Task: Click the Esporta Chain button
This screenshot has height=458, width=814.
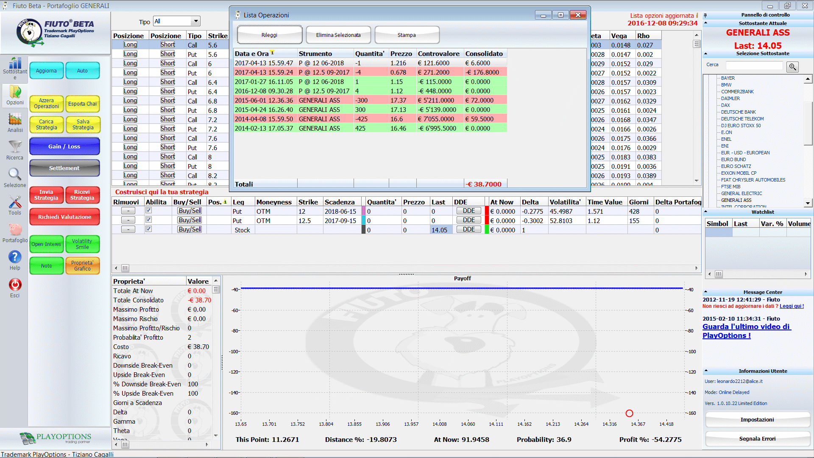Action: point(82,103)
